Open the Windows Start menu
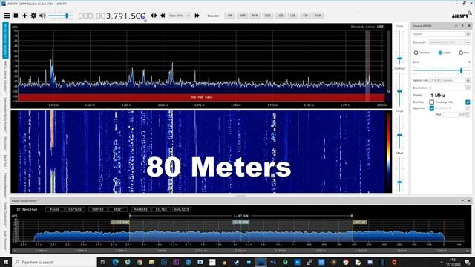This screenshot has width=475, height=267. (6, 262)
